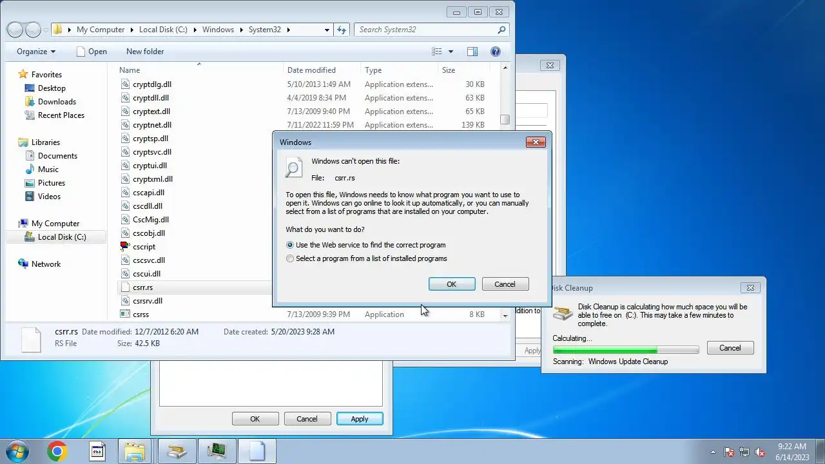Image resolution: width=825 pixels, height=464 pixels.
Task: Select Local Disk (C:) in navigation pane
Action: pyautogui.click(x=61, y=237)
